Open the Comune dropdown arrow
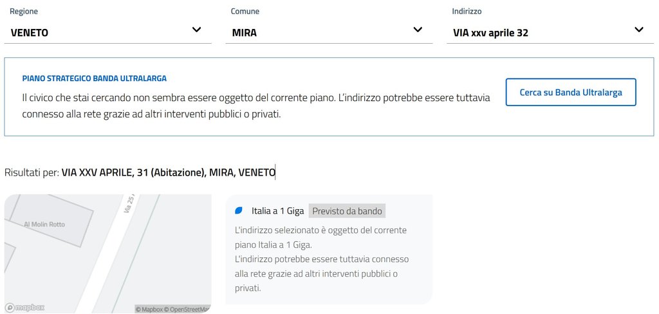This screenshot has width=659, height=314. [x=418, y=30]
